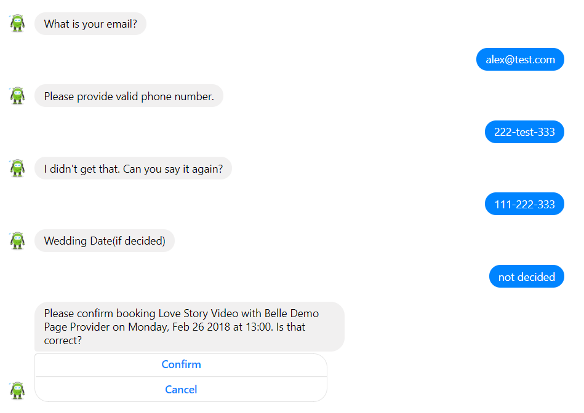584x413 pixels.
Task: Click the Cancel booking button
Action: click(181, 390)
